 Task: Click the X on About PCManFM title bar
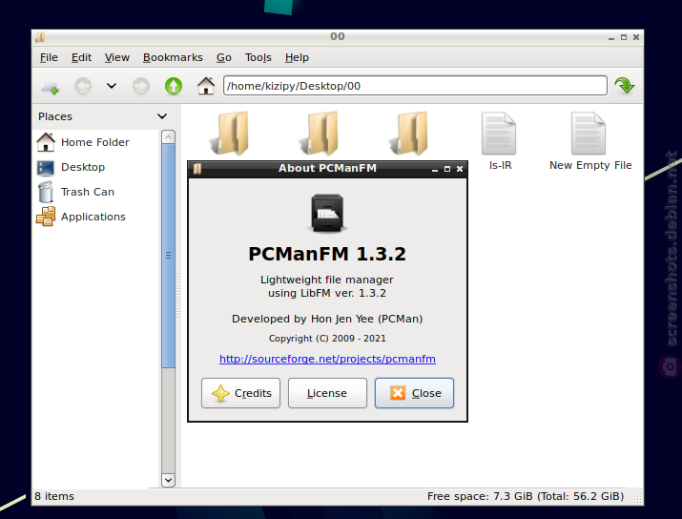coord(460,169)
